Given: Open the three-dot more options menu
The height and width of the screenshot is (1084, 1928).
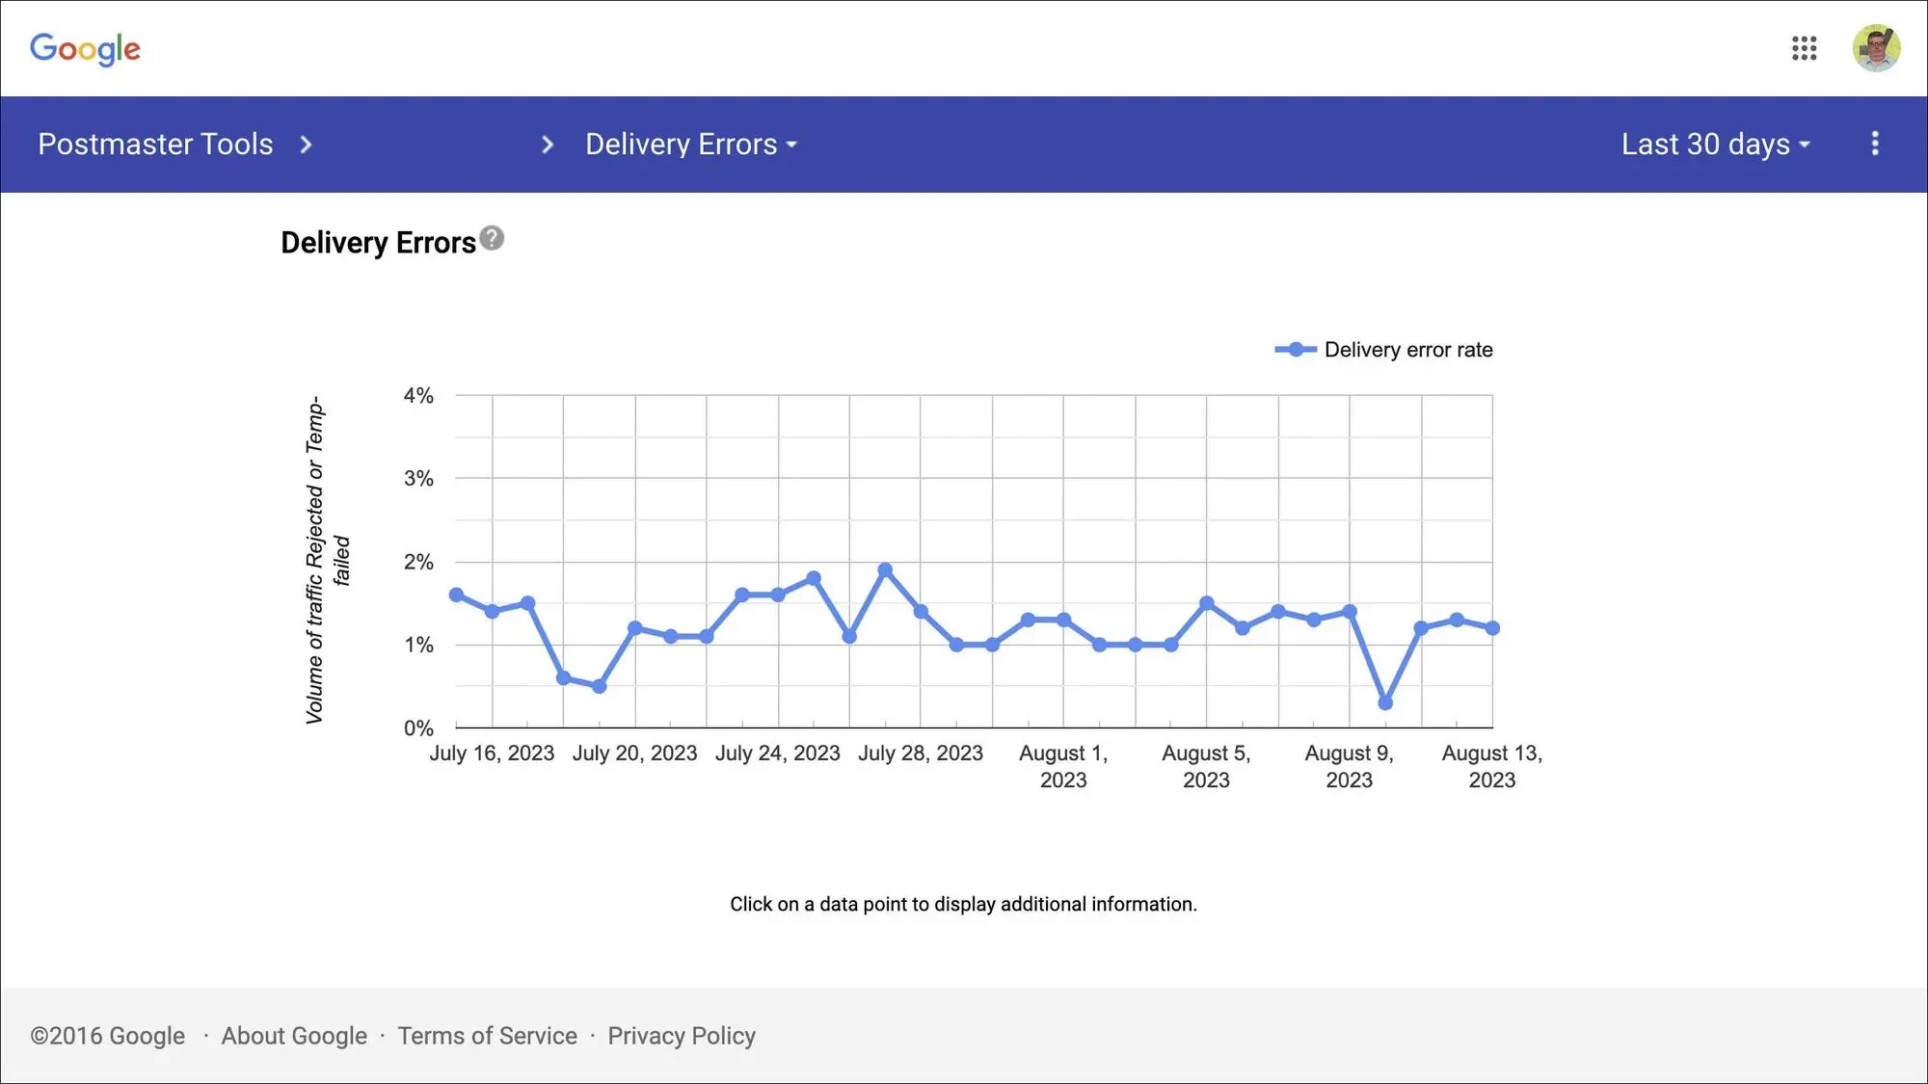Looking at the screenshot, I should coord(1874,144).
